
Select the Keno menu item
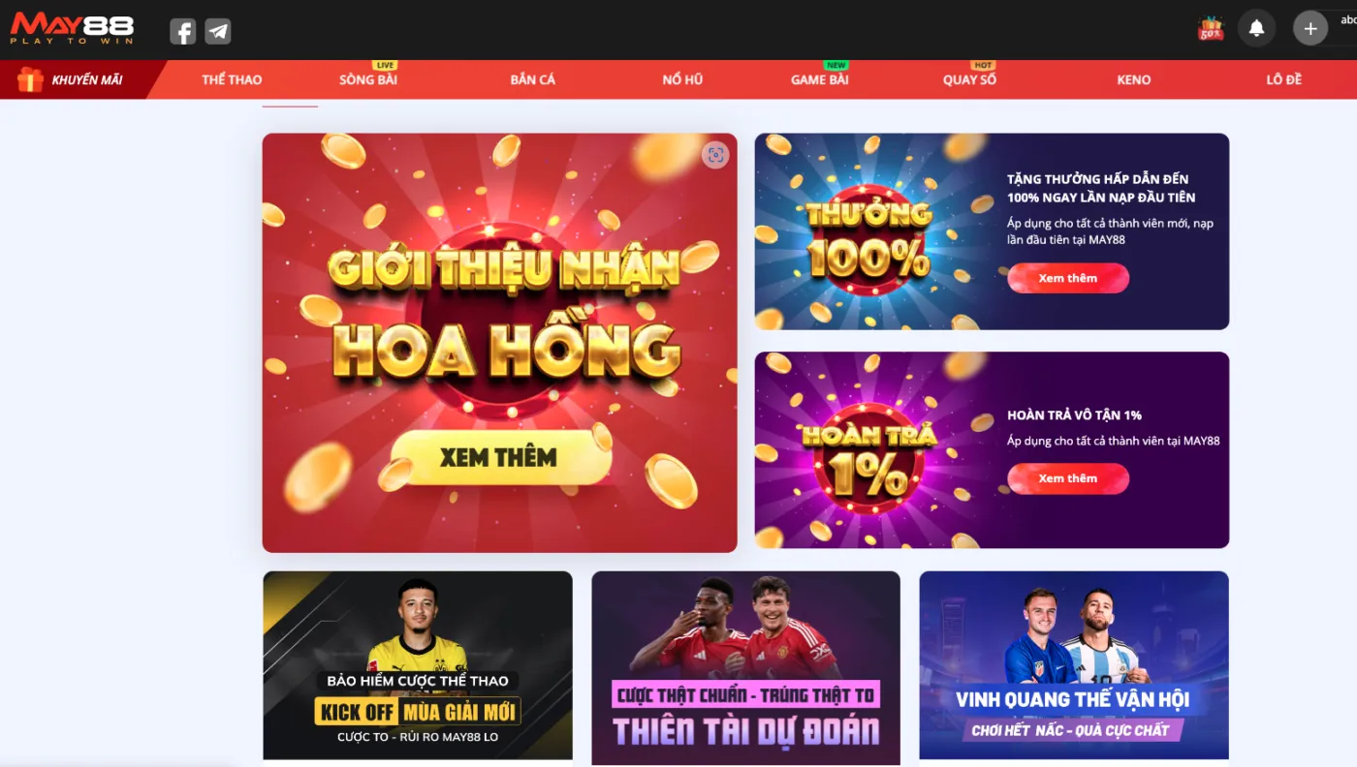[x=1134, y=79]
